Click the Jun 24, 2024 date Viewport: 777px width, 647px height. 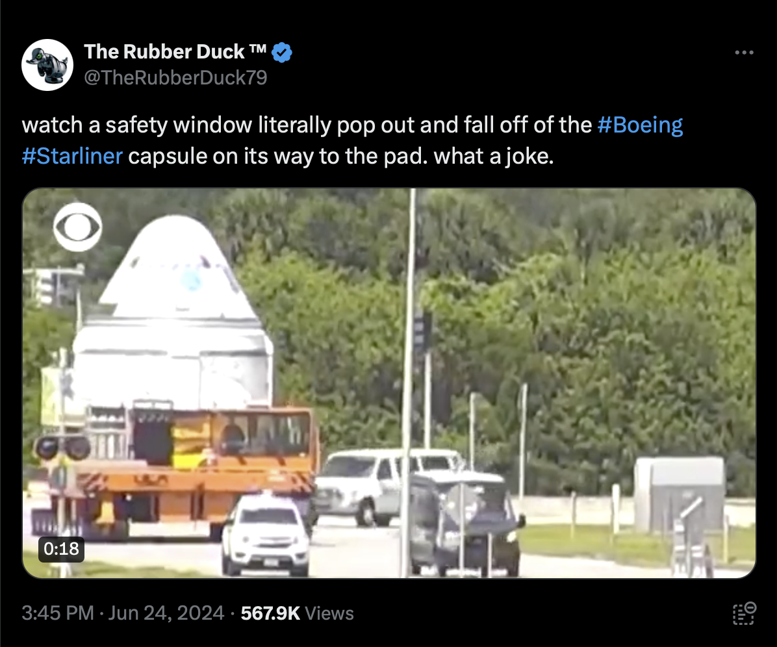tap(166, 613)
